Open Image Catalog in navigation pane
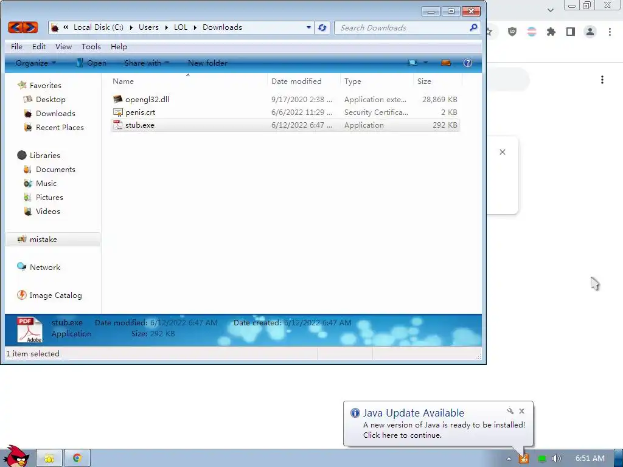The width and height of the screenshot is (623, 467). (x=55, y=296)
